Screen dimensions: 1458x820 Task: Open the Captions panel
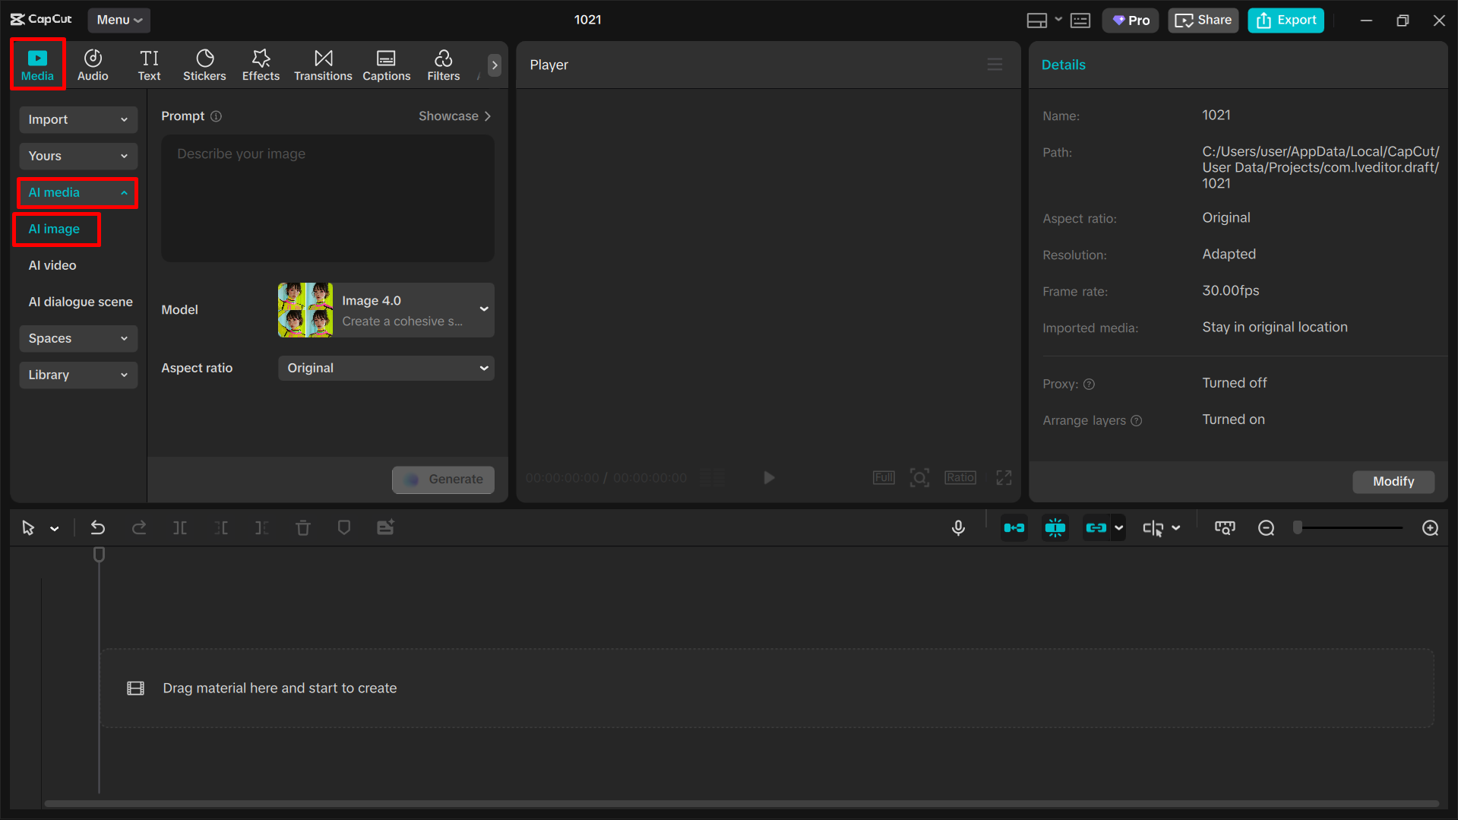[386, 64]
